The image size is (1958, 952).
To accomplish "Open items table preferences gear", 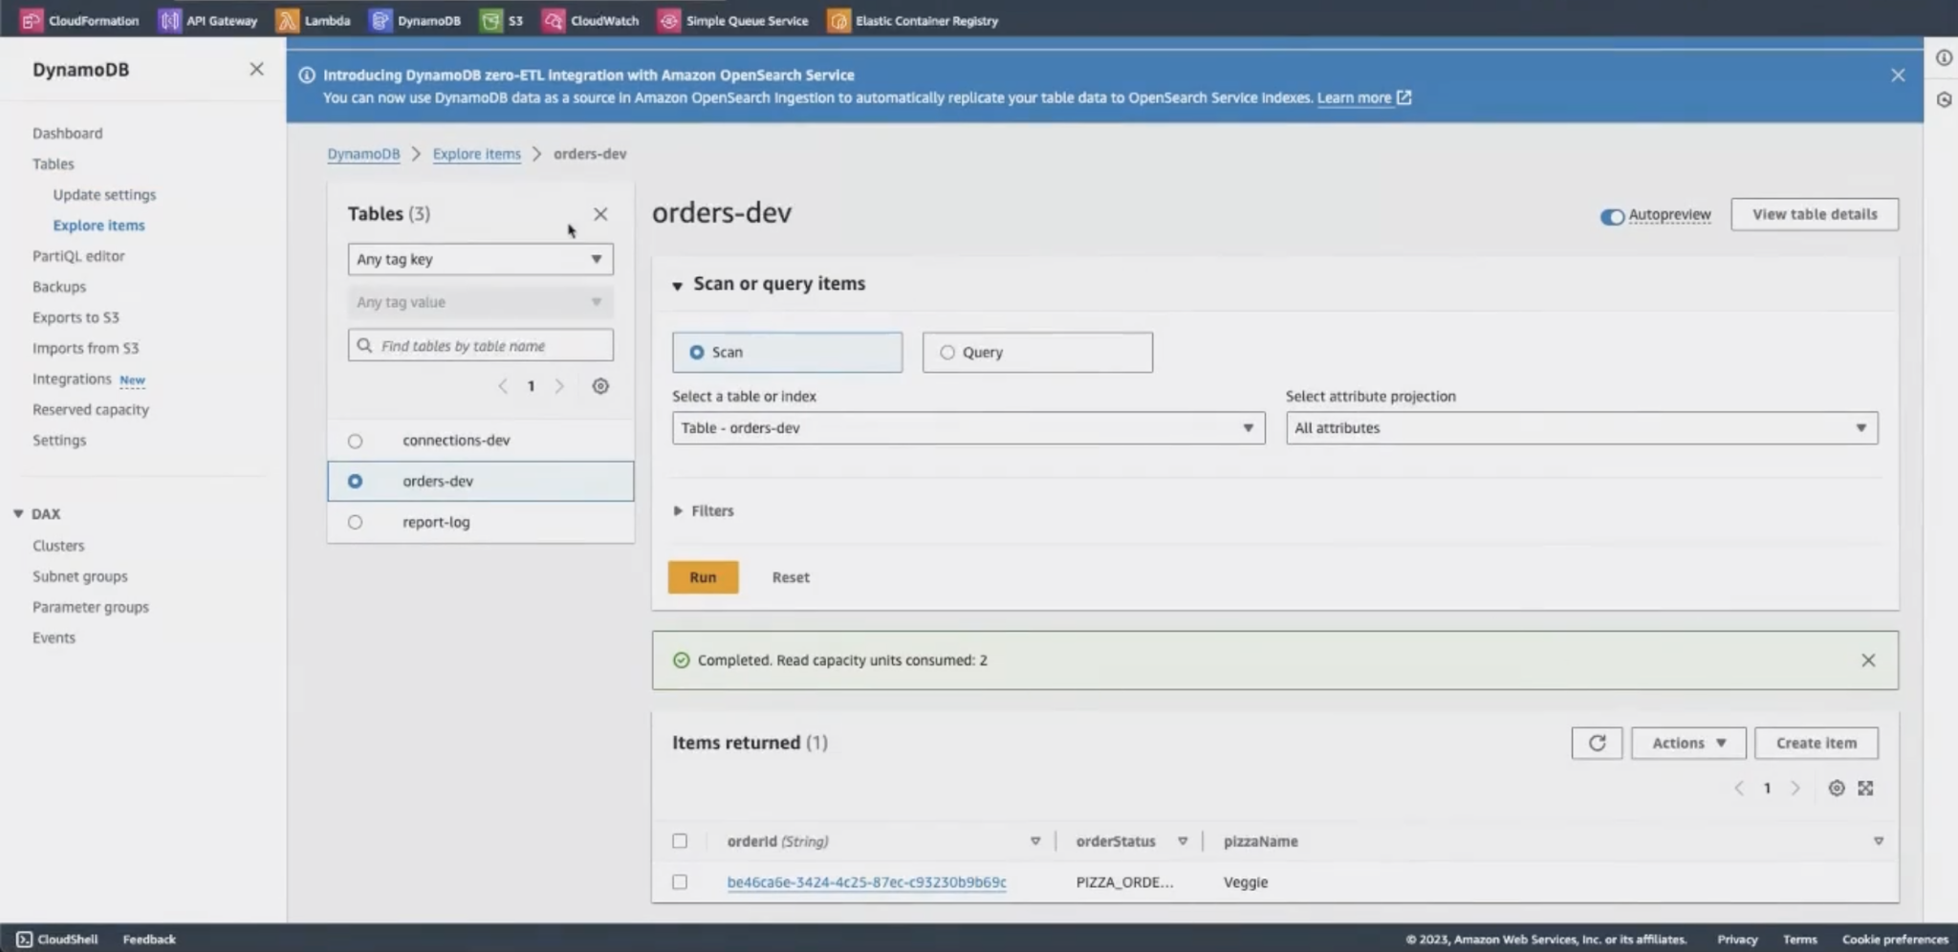I will (1837, 789).
